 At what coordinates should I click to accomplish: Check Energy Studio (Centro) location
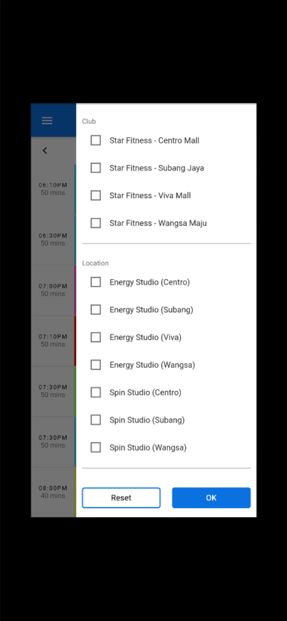[x=95, y=282]
